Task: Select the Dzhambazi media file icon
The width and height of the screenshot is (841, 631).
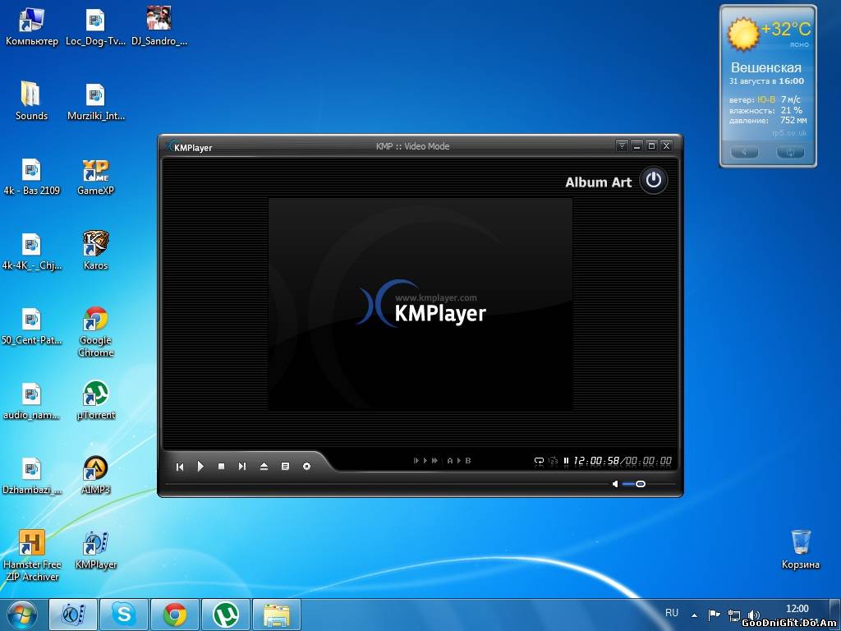Action: coord(31,476)
